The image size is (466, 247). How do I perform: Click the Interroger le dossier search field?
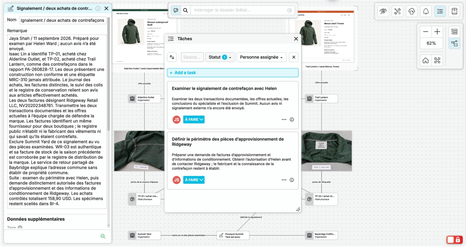tap(239, 10)
